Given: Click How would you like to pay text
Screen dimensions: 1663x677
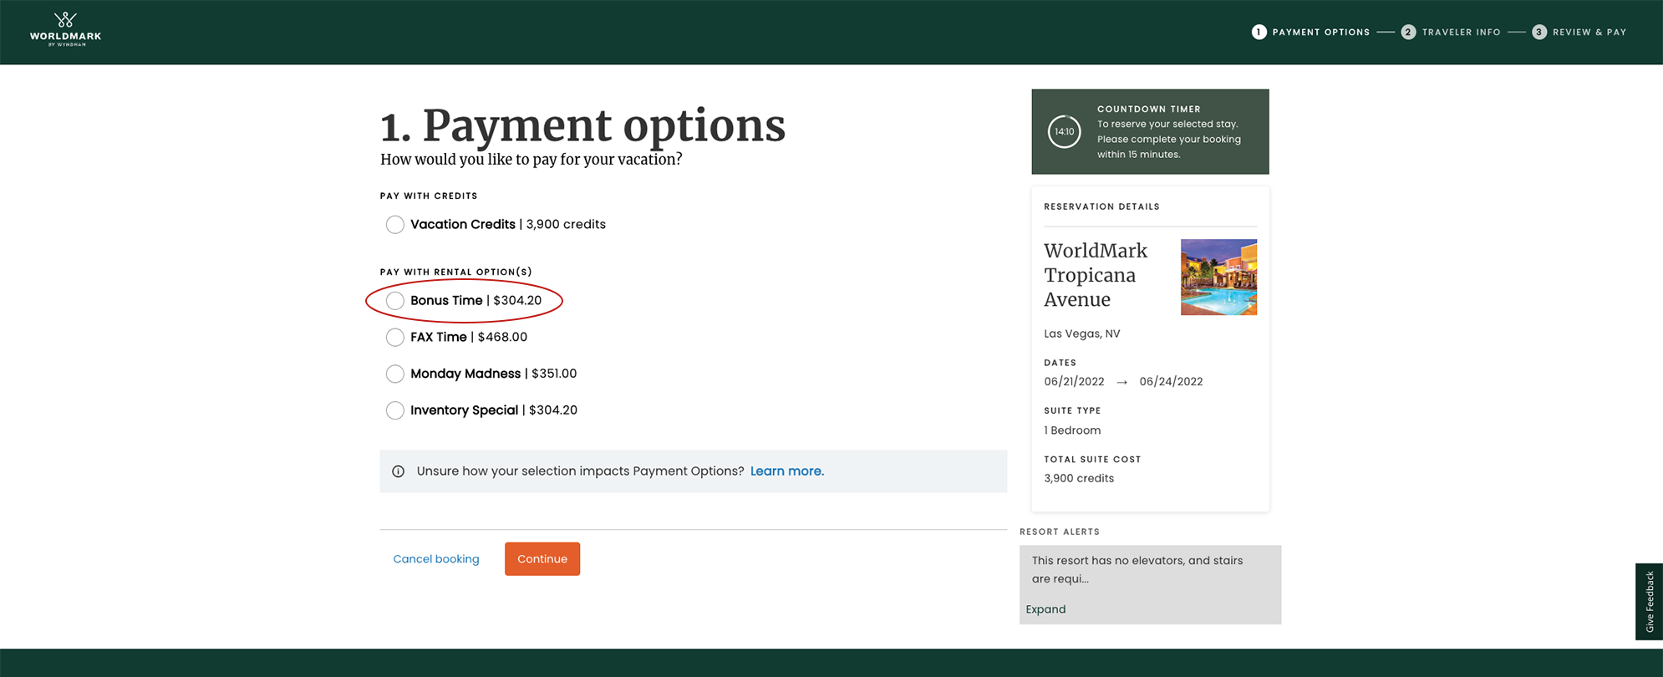Looking at the screenshot, I should (531, 160).
